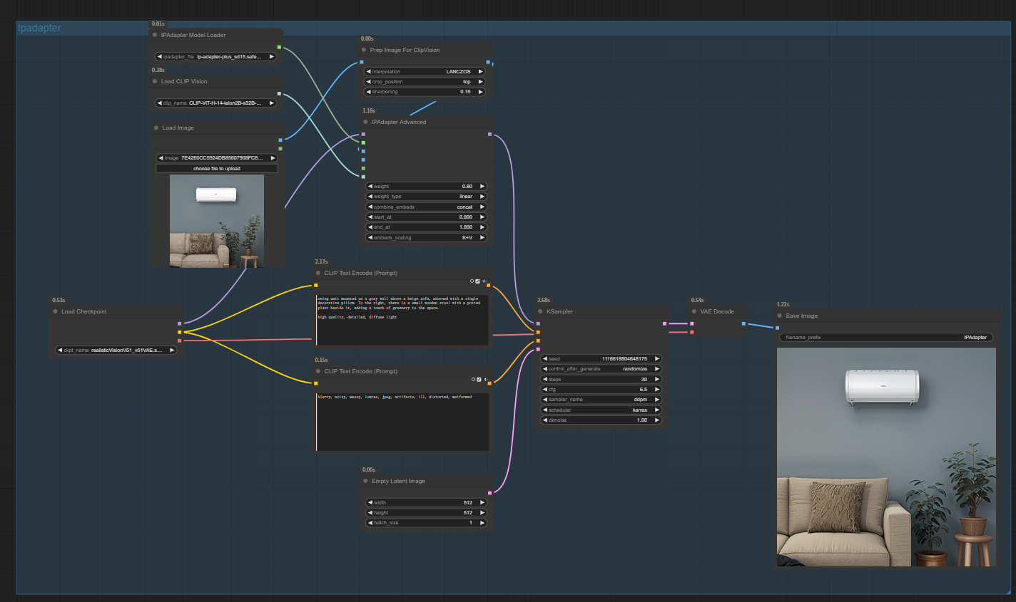Open the sampler_name selector showing ddpm
This screenshot has height=602, width=1016.
coord(599,400)
